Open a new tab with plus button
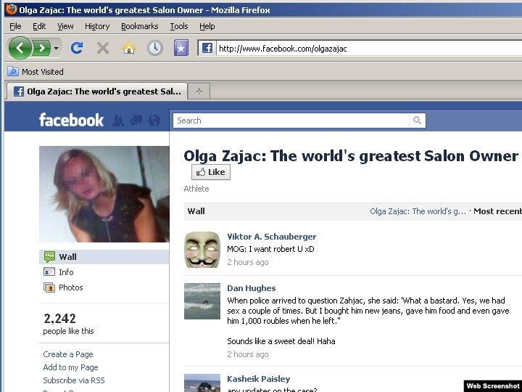Viewport: 522px width, 392px height. [x=199, y=91]
